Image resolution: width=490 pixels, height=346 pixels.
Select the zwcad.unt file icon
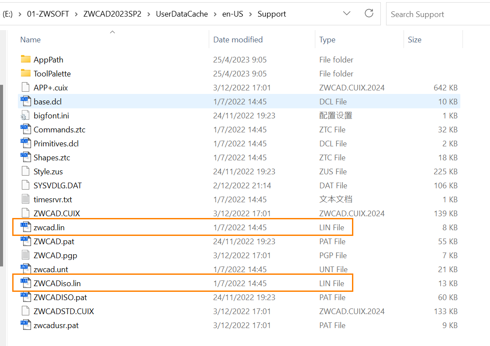click(26, 269)
